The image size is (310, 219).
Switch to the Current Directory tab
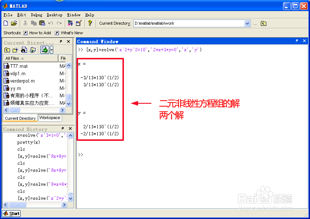coord(20,118)
